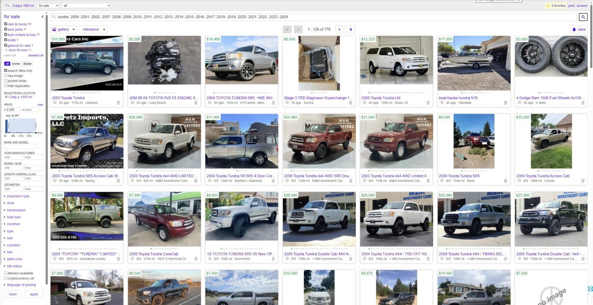Open the 2005 Toyota Tundra Ltd thumbnail
This screenshot has width=593, height=305.
(396, 60)
